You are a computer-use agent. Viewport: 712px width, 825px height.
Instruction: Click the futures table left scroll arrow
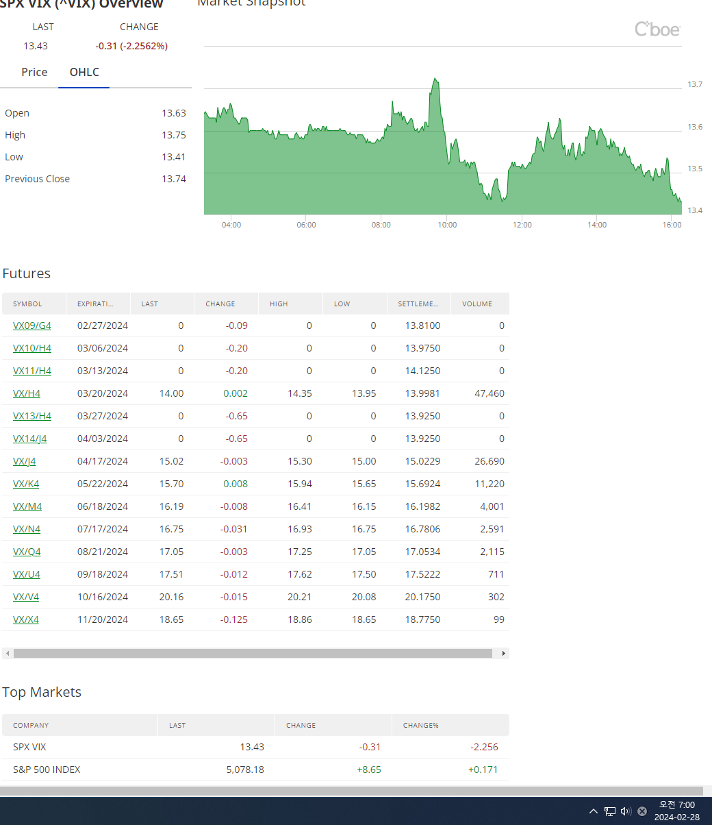click(x=8, y=654)
